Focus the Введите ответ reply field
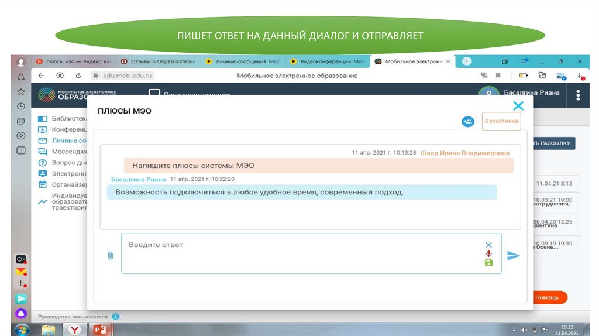This screenshot has height=336, width=599. tap(311, 254)
